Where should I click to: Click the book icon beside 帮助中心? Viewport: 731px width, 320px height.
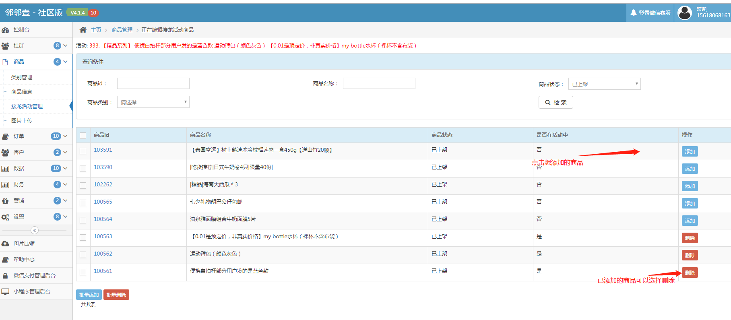point(5,260)
